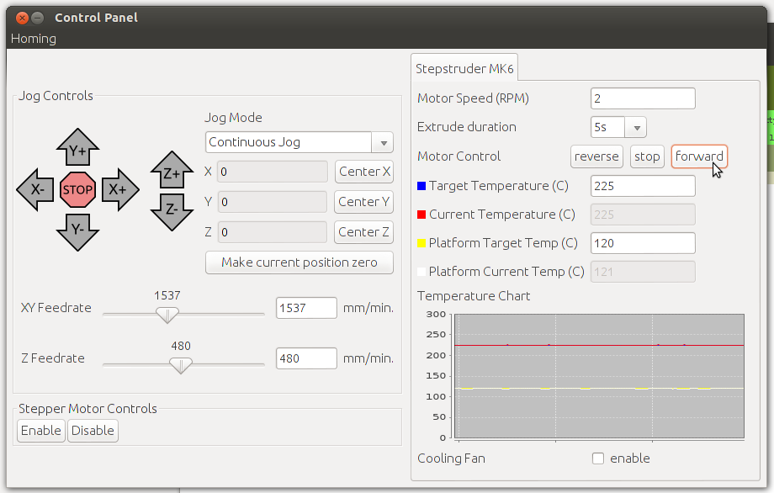774x493 pixels.
Task: Click the Center X button
Action: pos(364,172)
